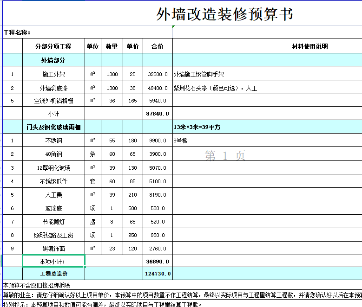Select the 材料使用说明 header cell
362x307 pixels.
pos(267,46)
